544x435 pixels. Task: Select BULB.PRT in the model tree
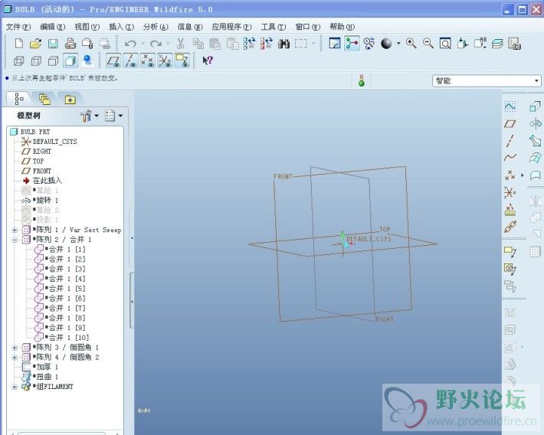[35, 132]
